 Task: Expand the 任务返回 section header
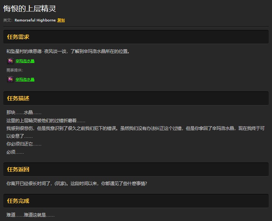coord(136,170)
